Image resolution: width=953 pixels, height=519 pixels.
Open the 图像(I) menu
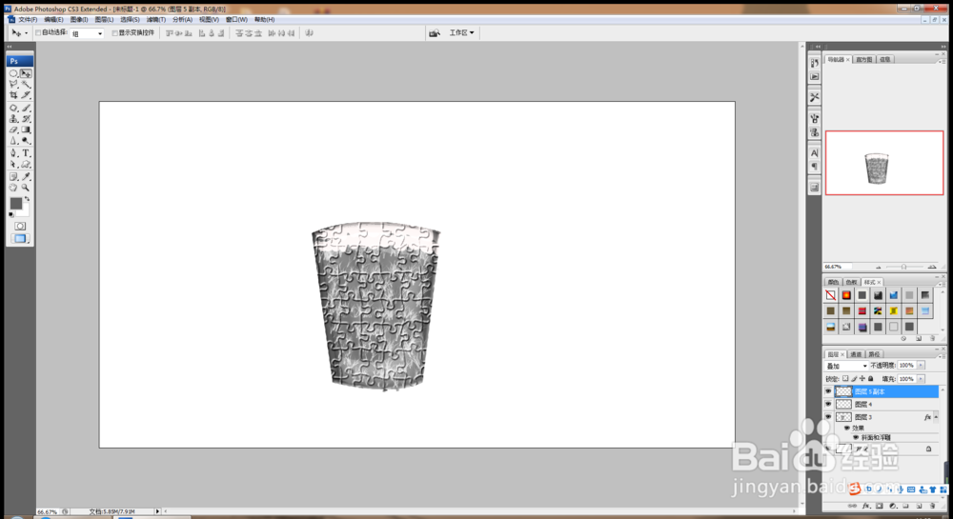[79, 19]
